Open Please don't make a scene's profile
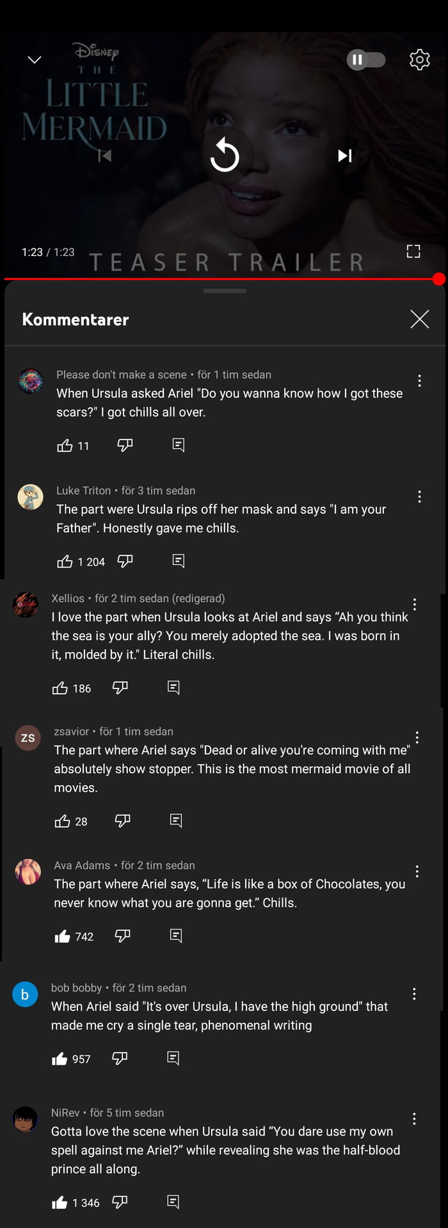The image size is (448, 1228). coord(30,381)
